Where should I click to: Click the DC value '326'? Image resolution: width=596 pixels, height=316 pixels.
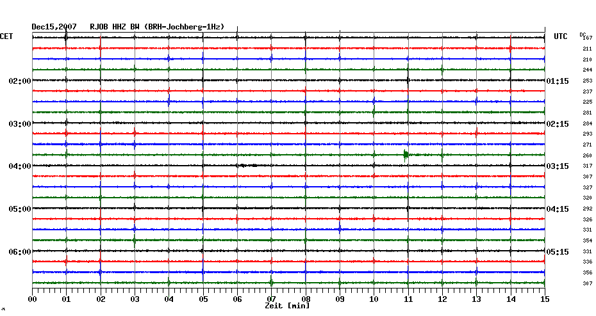pos(588,219)
